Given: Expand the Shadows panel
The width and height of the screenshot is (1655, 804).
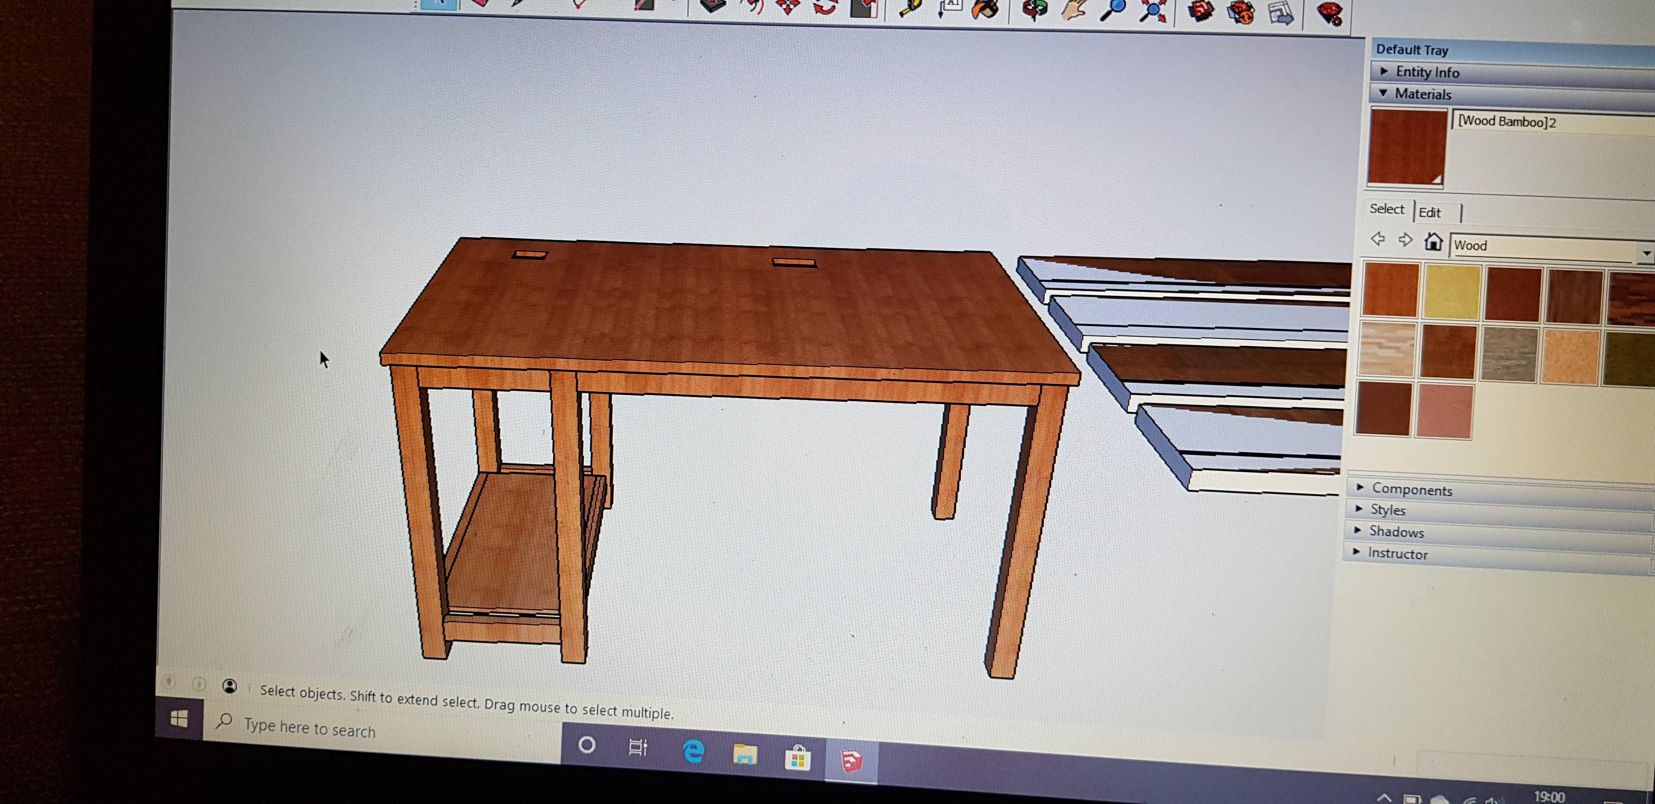Looking at the screenshot, I should tap(1396, 532).
